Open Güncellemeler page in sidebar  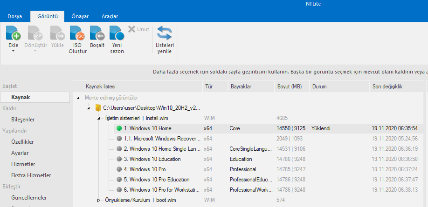29,198
